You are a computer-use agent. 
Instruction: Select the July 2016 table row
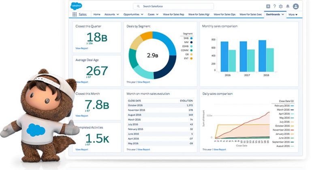pos(160,125)
